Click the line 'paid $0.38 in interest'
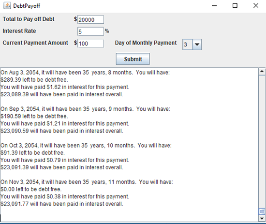Screen dimensions: 266x224 coord(65,196)
